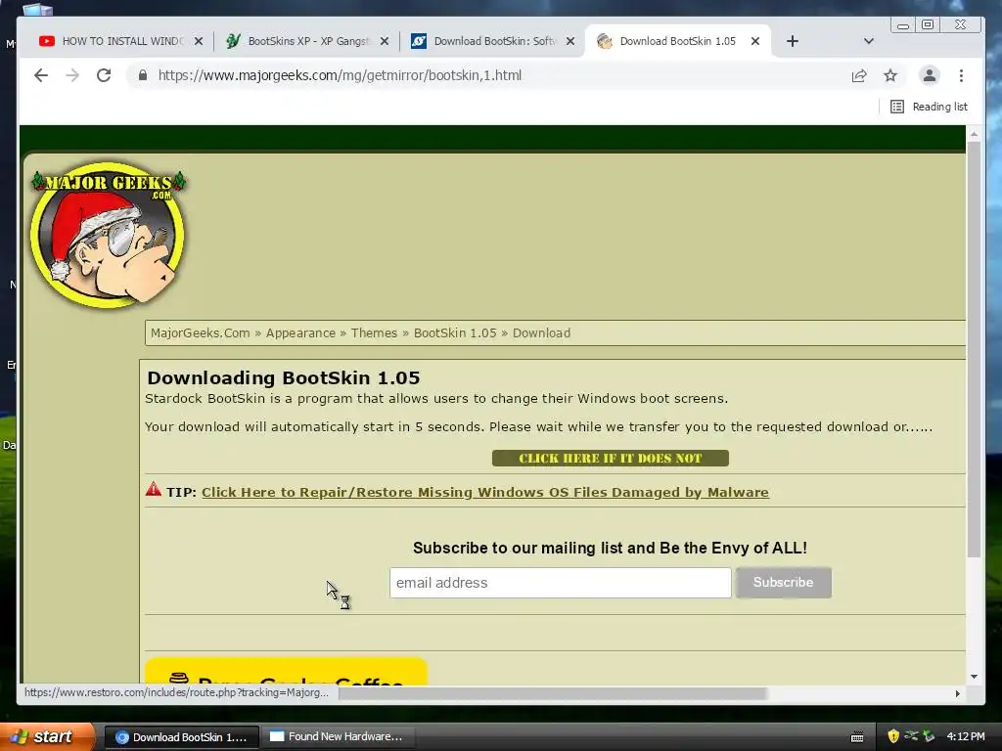Restore down the Chrome window
The height and width of the screenshot is (751, 1002).
pyautogui.click(x=928, y=24)
